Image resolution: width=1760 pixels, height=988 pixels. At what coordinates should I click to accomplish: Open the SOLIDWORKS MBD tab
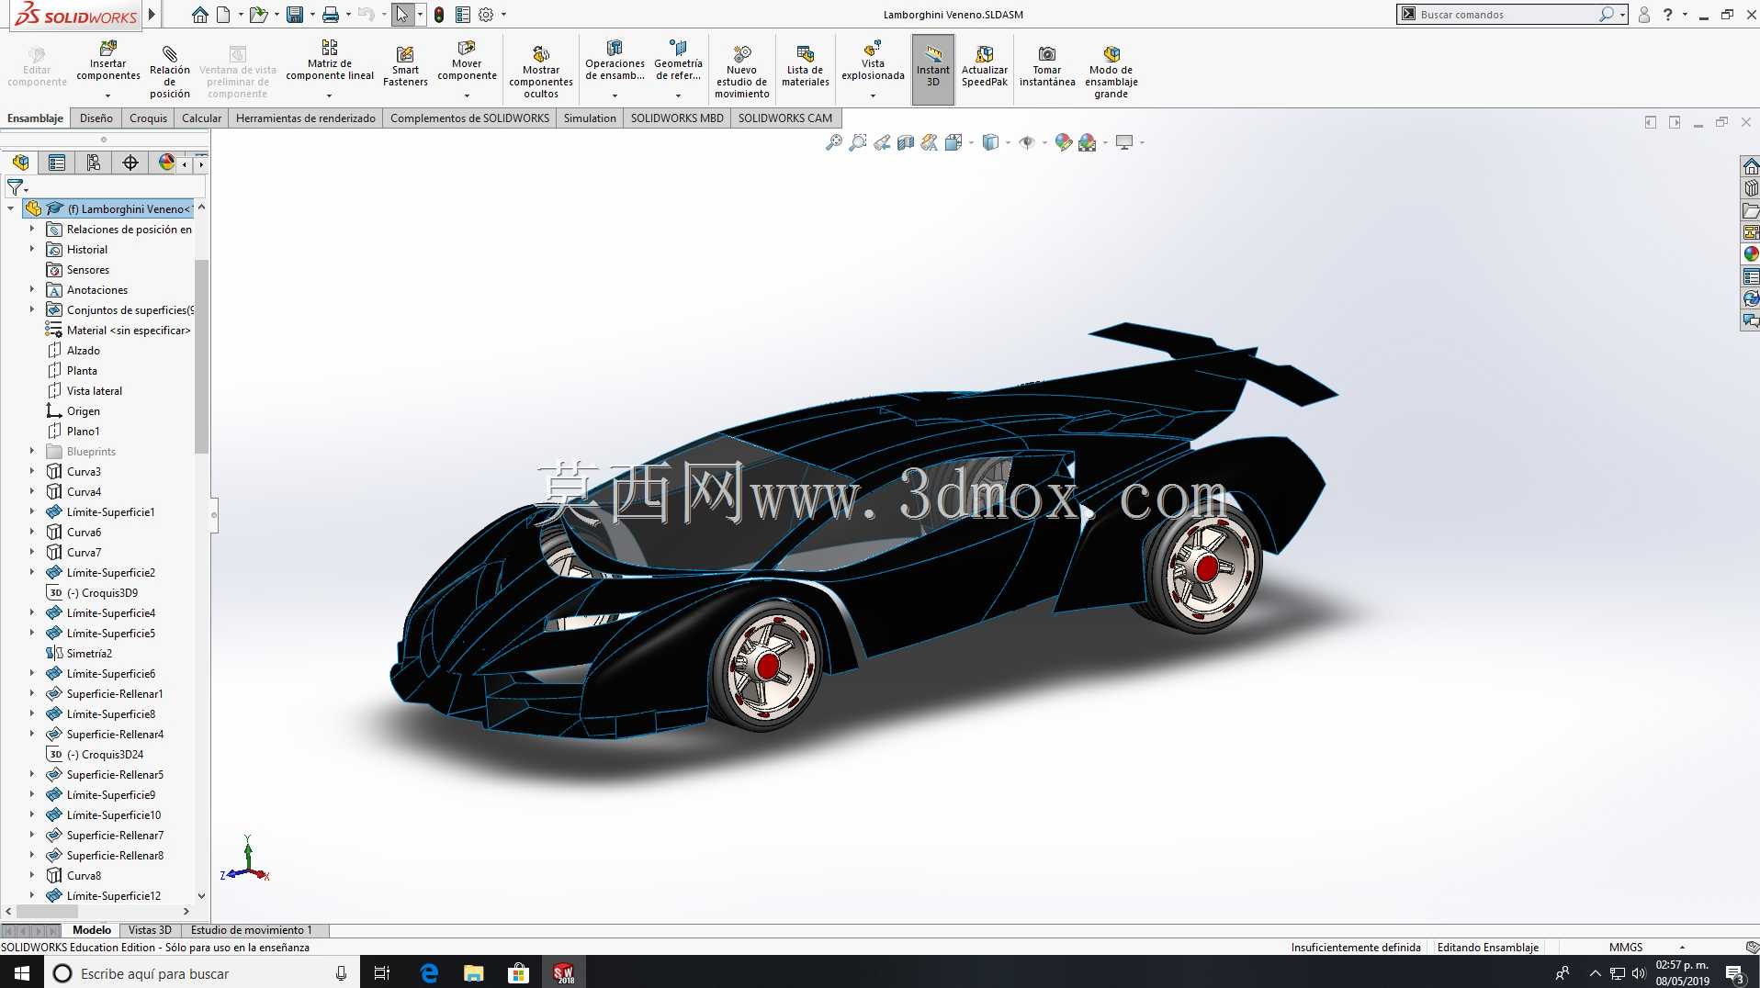[677, 118]
